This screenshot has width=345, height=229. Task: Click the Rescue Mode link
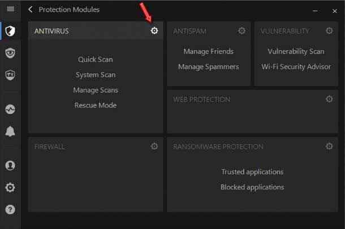click(x=95, y=105)
